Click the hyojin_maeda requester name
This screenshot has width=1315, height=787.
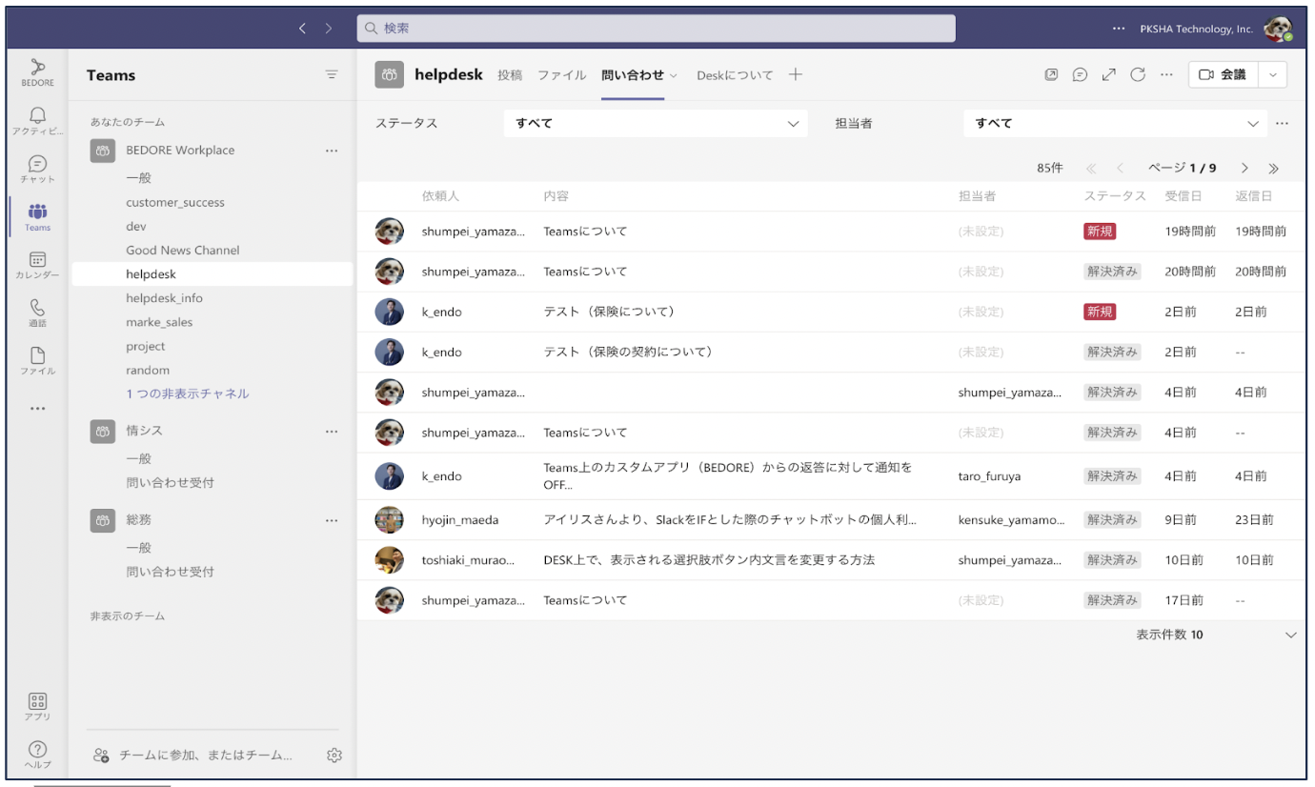(x=460, y=520)
